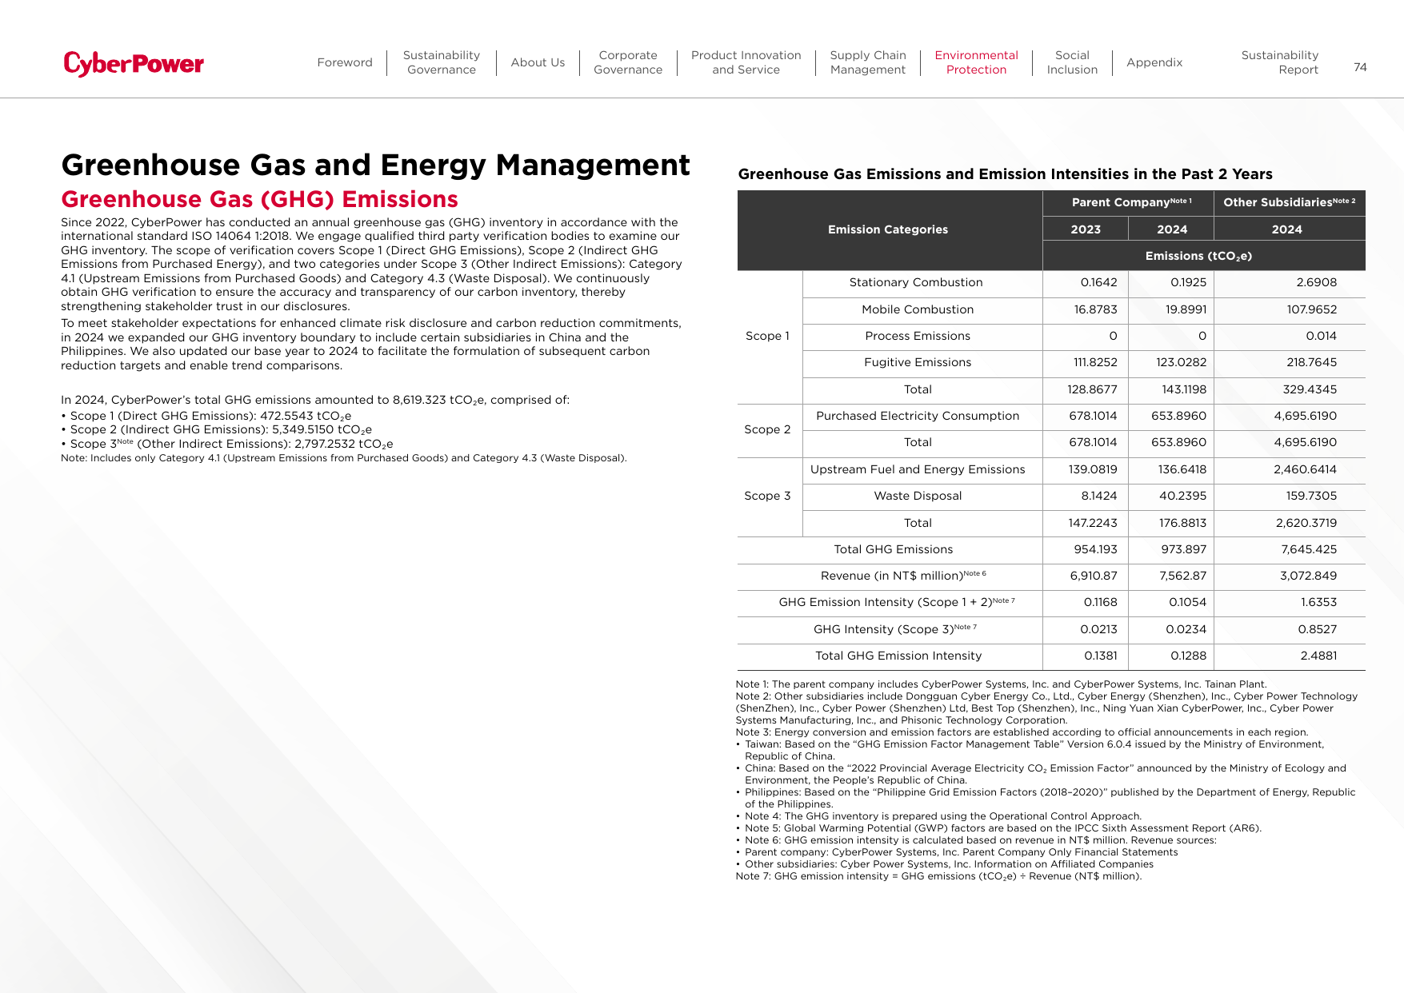
Task: Open the Foreword section
Action: (345, 62)
